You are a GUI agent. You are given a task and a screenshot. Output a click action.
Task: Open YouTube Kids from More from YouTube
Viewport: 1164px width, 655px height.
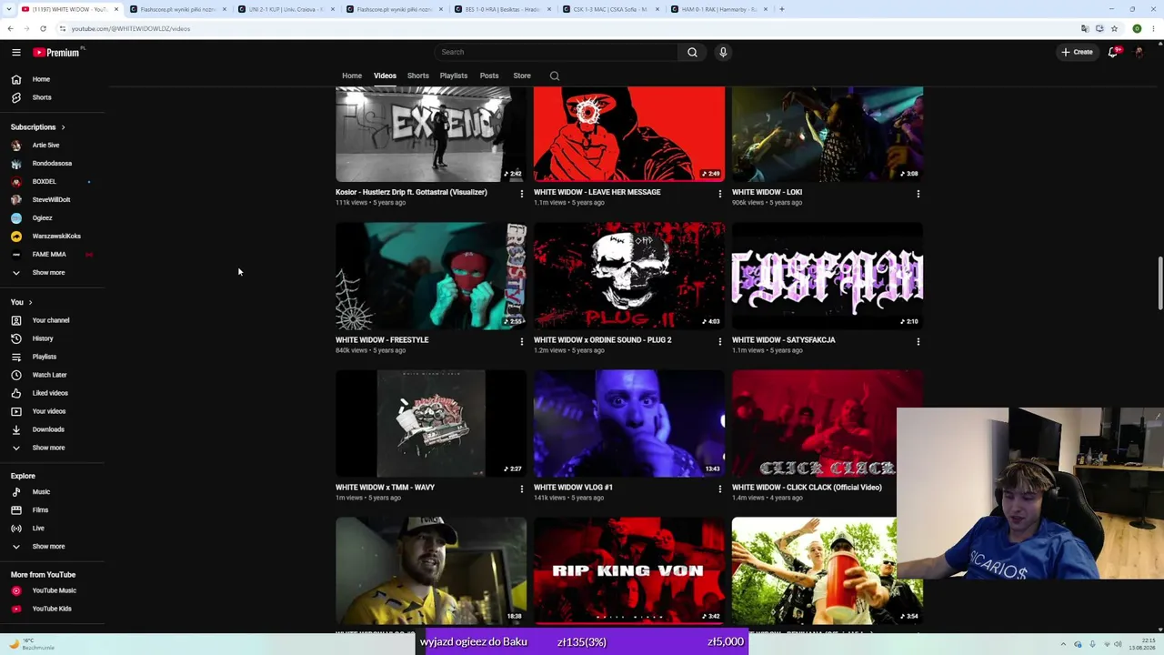click(x=54, y=609)
